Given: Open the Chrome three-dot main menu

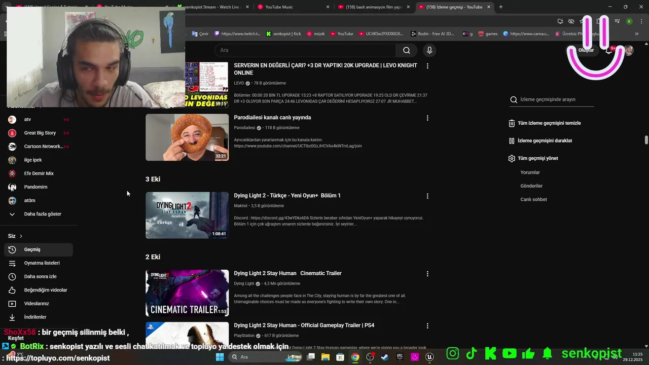Looking at the screenshot, I should pyautogui.click(x=641, y=21).
